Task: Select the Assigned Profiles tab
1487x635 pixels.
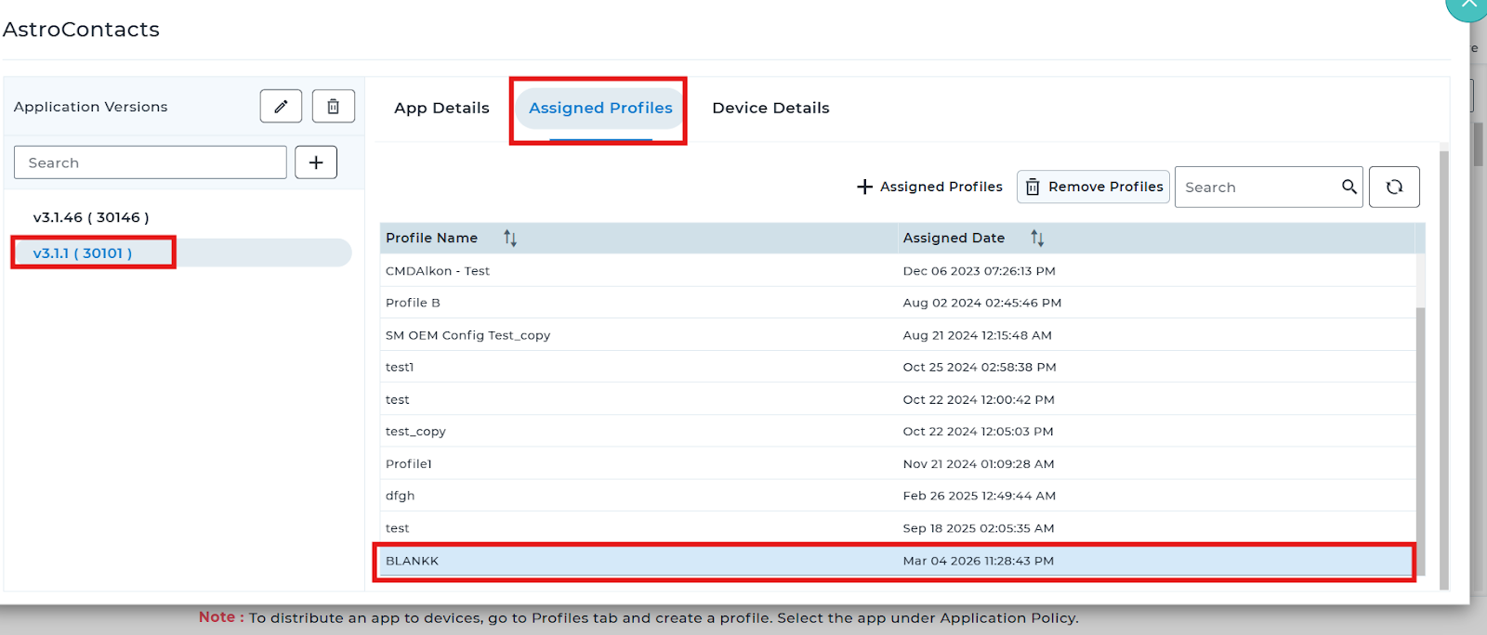Action: (x=600, y=108)
